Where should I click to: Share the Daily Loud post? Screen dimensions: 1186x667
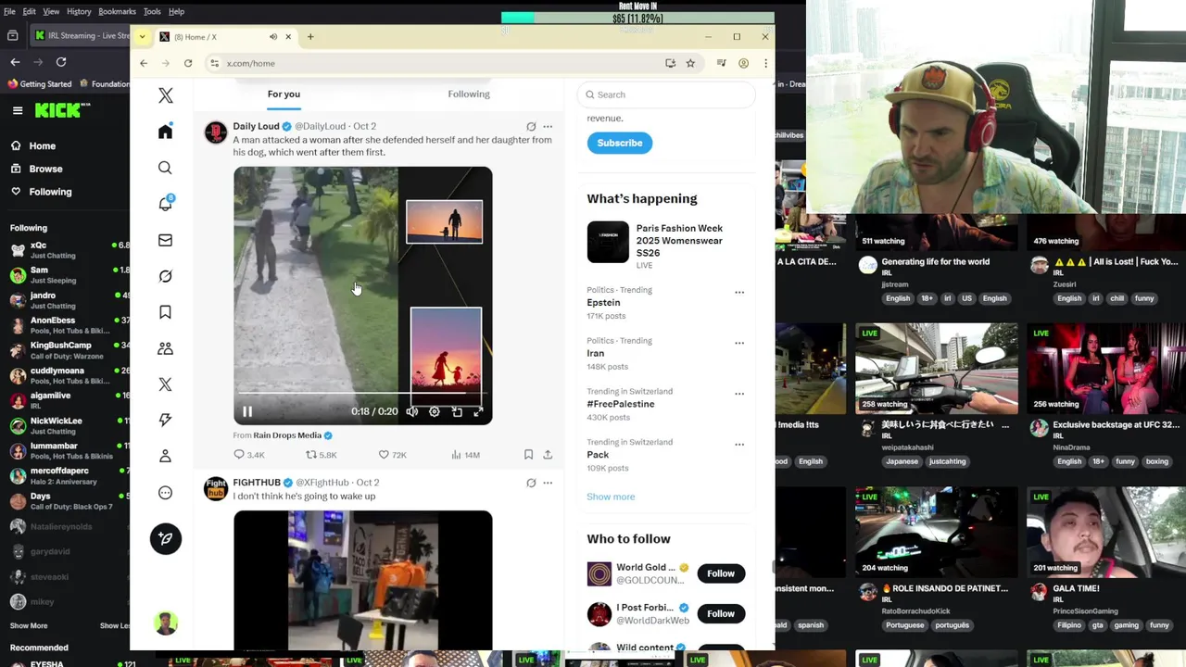click(x=548, y=455)
